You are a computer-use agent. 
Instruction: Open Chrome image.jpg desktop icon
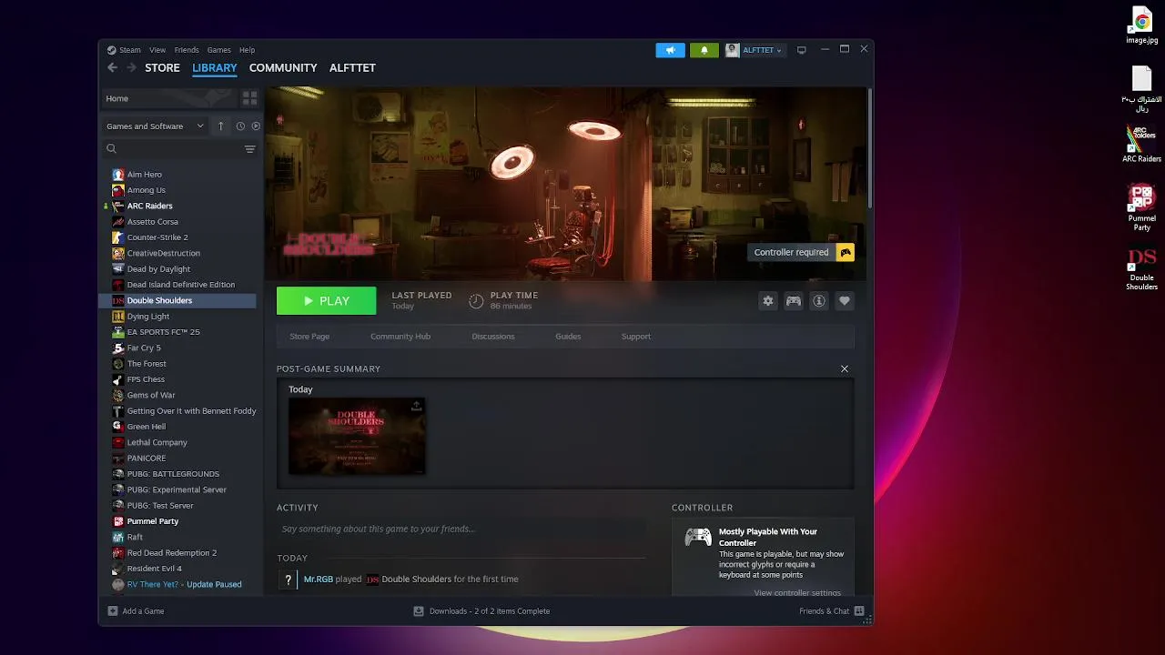(1142, 25)
